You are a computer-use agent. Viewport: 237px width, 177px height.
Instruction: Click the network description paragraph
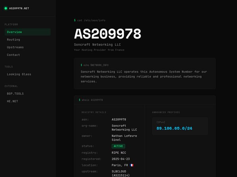(144, 76)
